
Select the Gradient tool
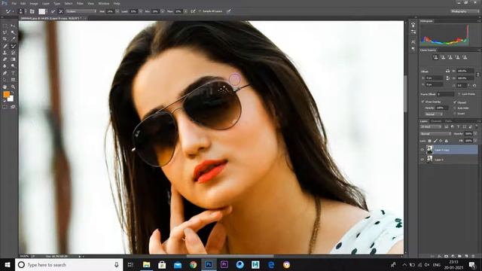pos(13,59)
